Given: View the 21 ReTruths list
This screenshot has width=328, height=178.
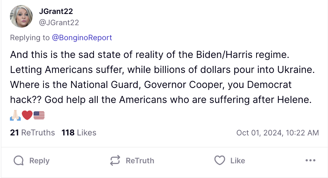Looking at the screenshot, I should point(33,133).
